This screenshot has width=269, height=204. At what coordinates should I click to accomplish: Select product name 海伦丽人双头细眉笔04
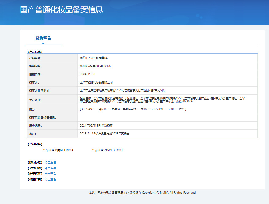click(94, 58)
